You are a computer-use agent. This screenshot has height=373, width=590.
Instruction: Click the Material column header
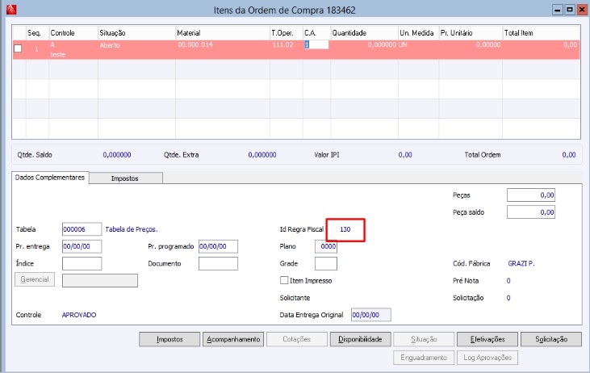coord(223,33)
